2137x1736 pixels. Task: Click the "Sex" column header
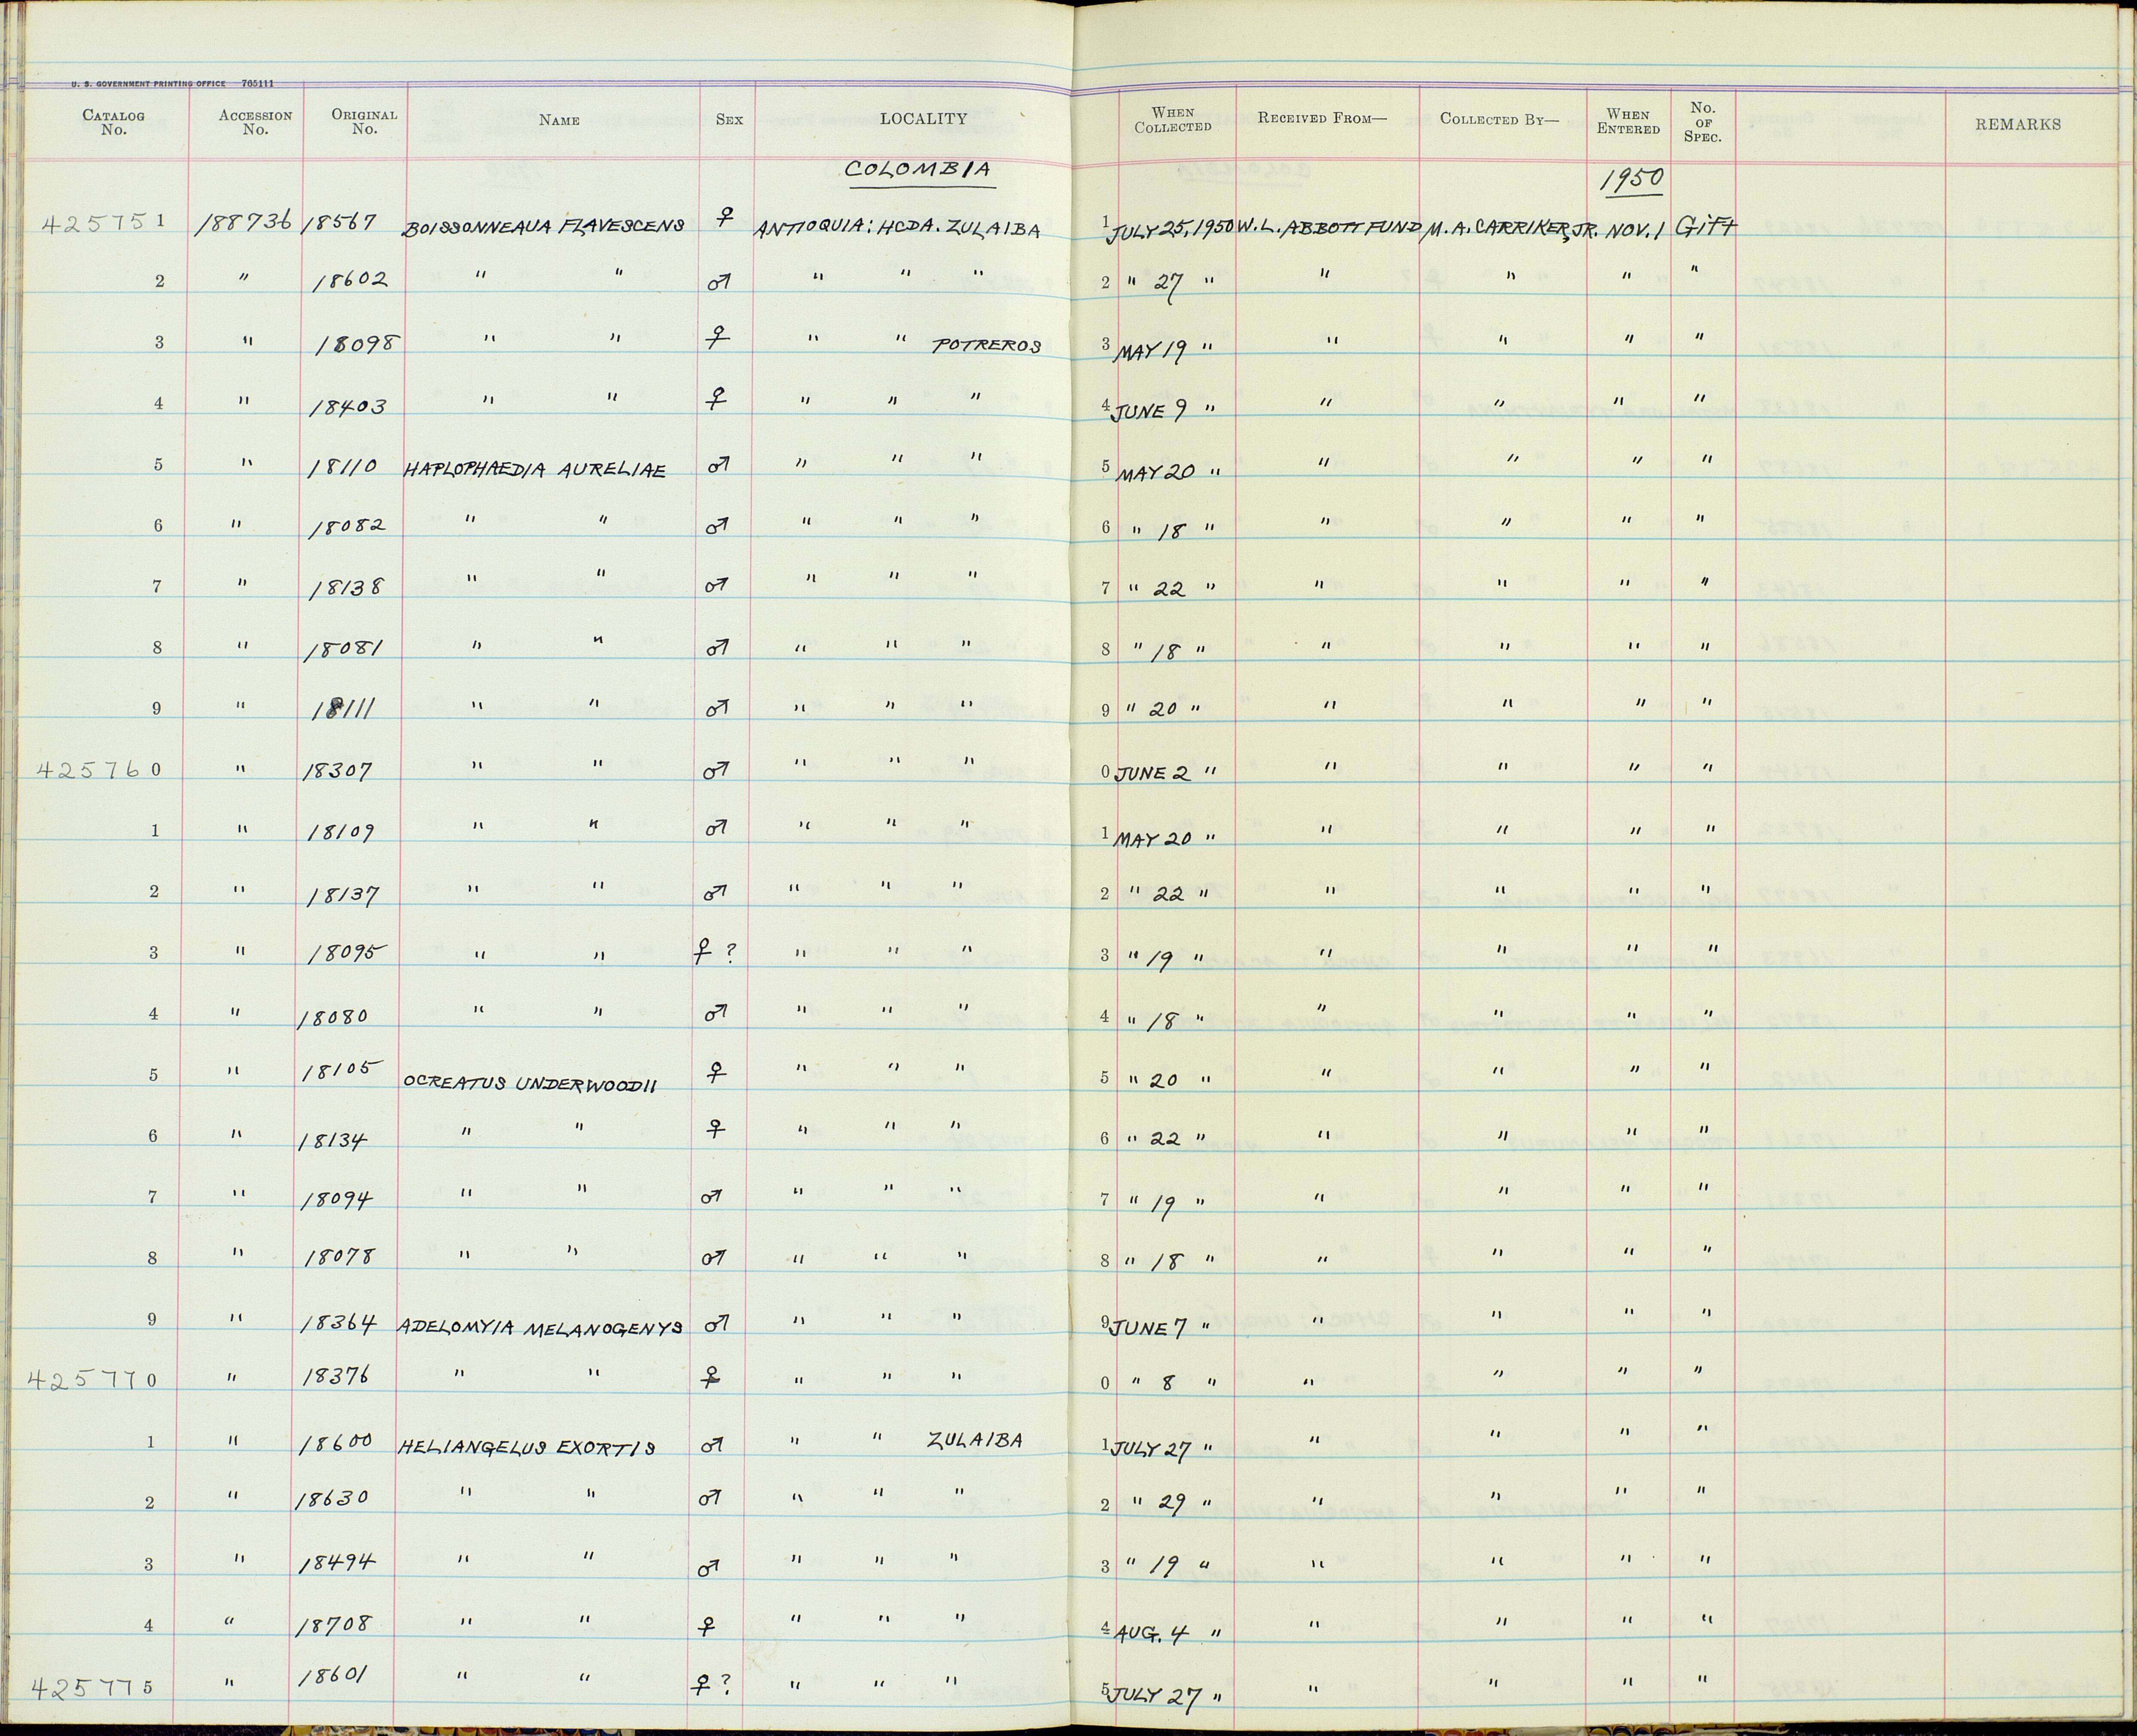coord(729,119)
